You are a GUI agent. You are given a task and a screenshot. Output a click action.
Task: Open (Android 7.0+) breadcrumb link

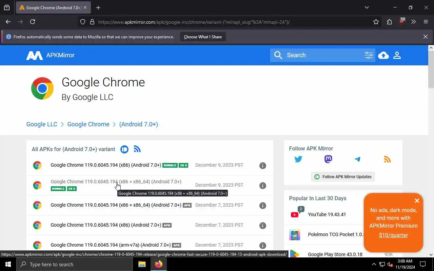point(138,124)
